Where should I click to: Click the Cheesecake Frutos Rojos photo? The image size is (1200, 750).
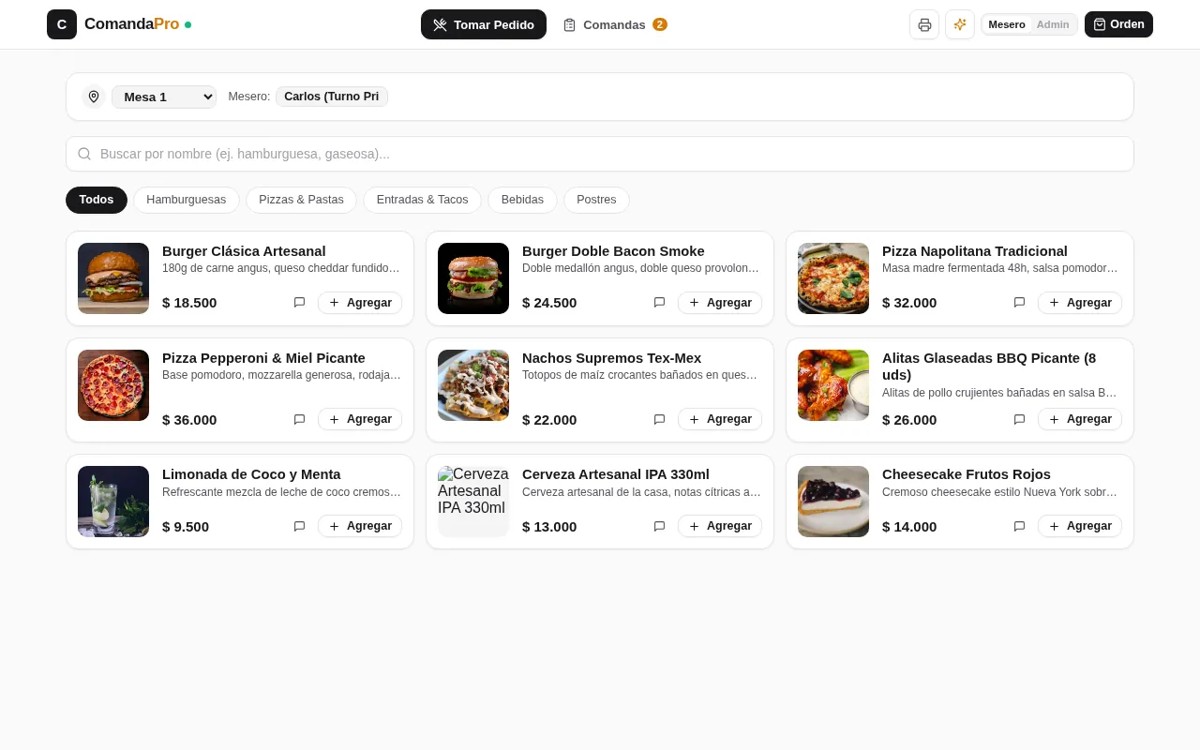(833, 502)
